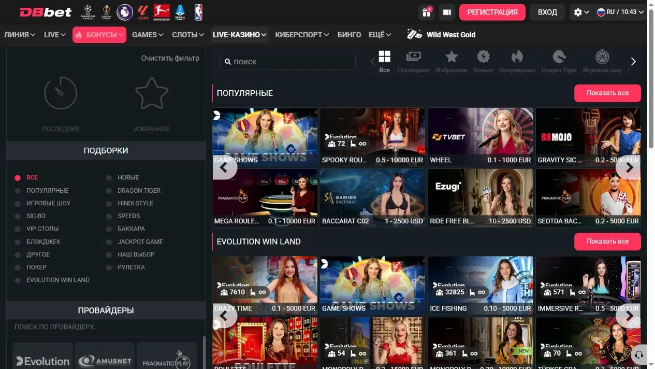Click Показать все for Популярные
Image resolution: width=655 pixels, height=369 pixels.
607,93
